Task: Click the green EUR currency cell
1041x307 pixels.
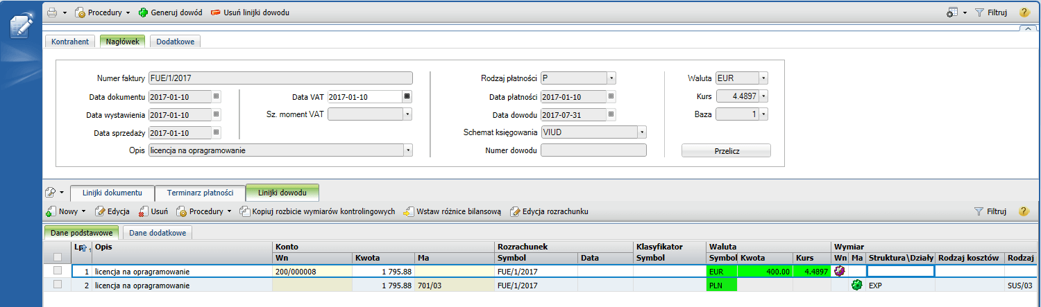Action: point(721,271)
